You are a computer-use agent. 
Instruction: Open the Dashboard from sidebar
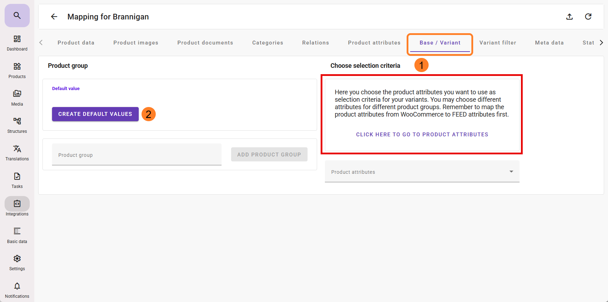tap(17, 43)
